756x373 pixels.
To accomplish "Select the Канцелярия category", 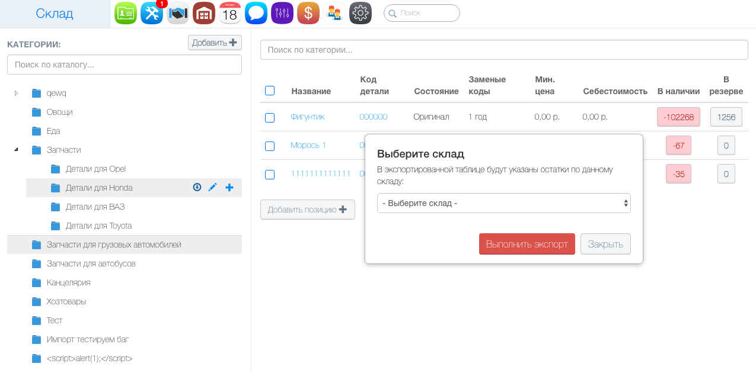I will 69,282.
